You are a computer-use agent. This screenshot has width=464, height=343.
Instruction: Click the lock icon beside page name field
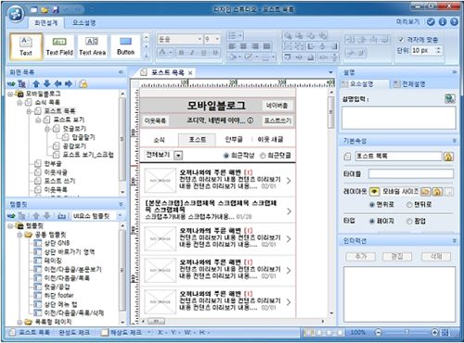click(448, 157)
